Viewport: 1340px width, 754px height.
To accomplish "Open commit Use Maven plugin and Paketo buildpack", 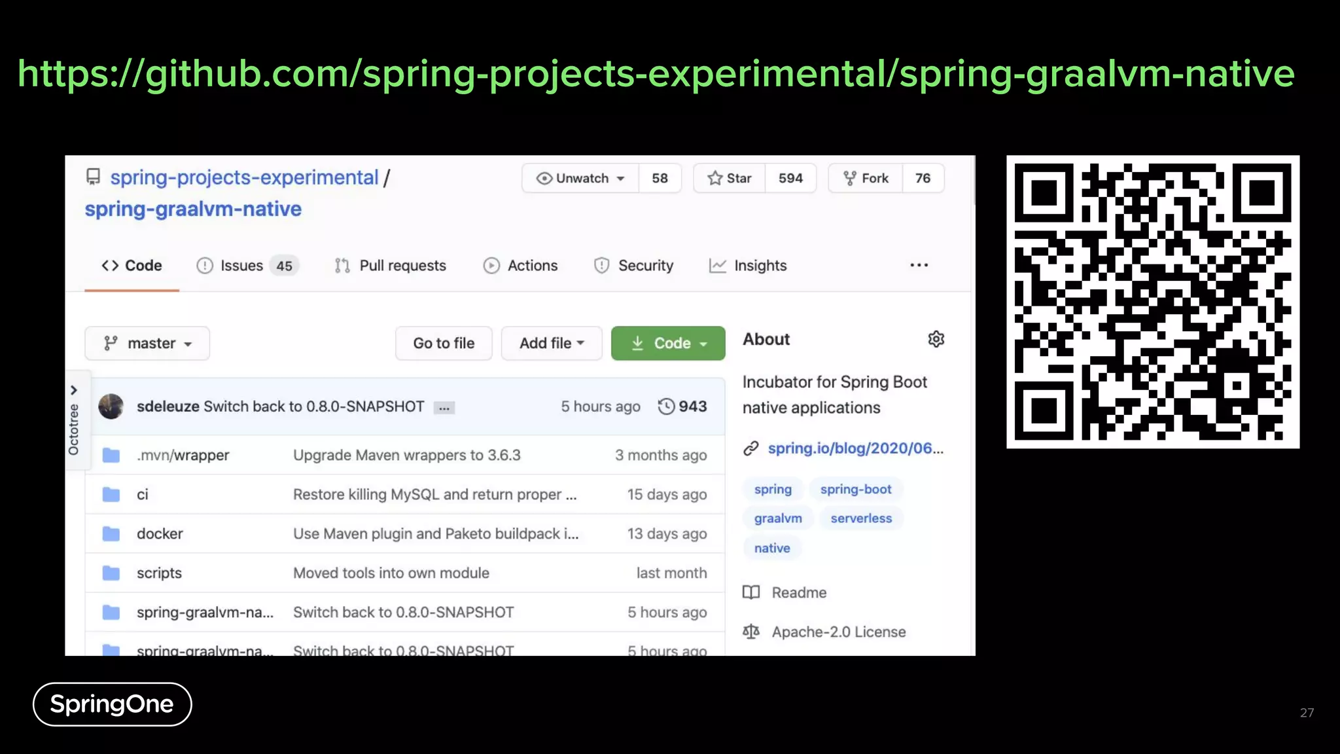I will (x=436, y=533).
